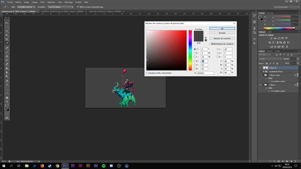Click 'Ajouter au nuancier' button
This screenshot has width=301, height=169.
(222, 38)
